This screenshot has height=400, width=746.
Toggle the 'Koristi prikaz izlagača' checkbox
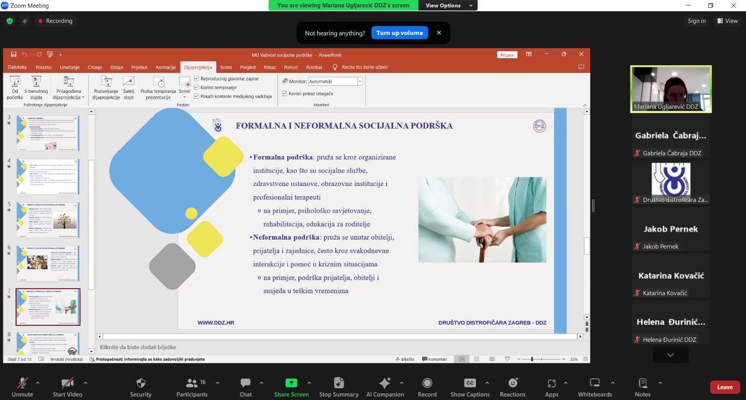point(284,94)
